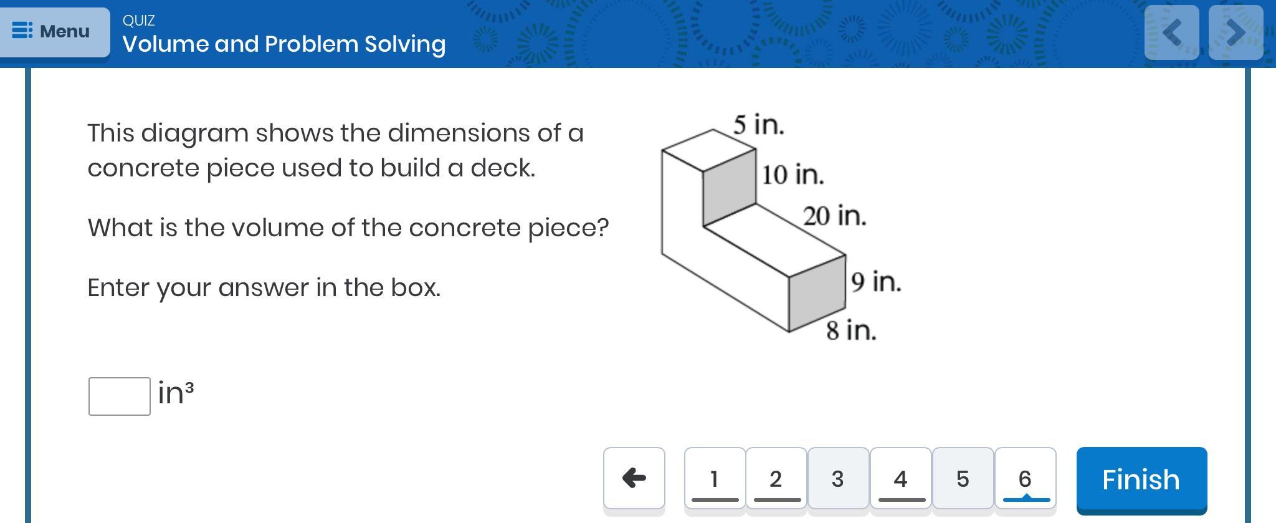Focus the answer input box

tap(119, 396)
